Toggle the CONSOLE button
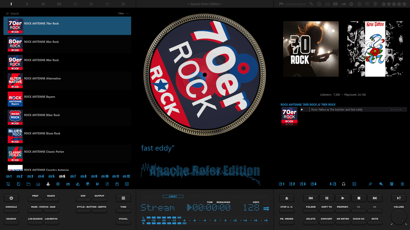 click(11, 211)
